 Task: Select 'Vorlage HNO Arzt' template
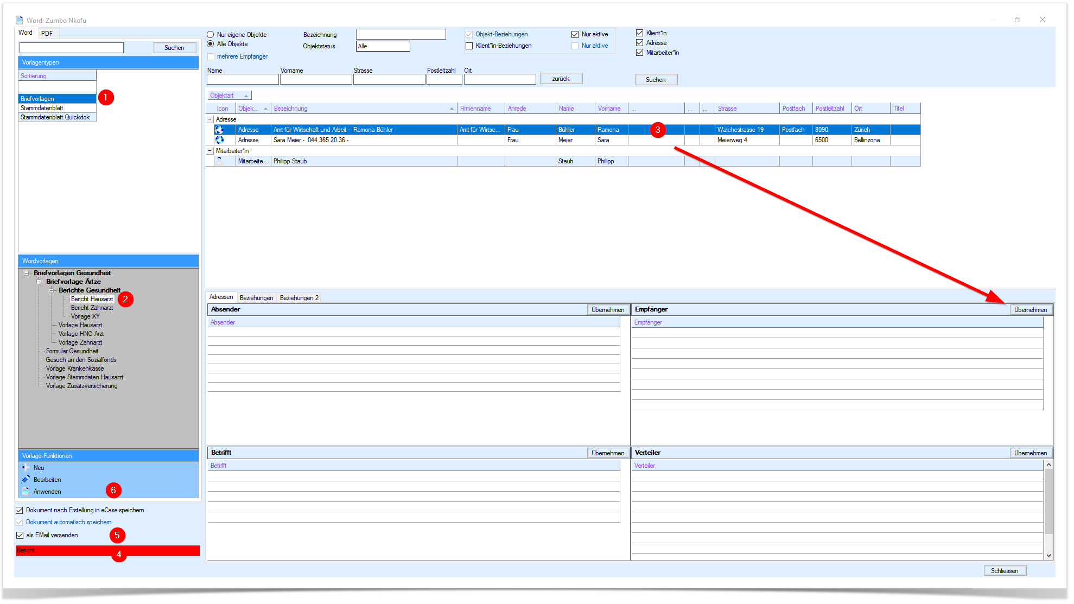(81, 334)
